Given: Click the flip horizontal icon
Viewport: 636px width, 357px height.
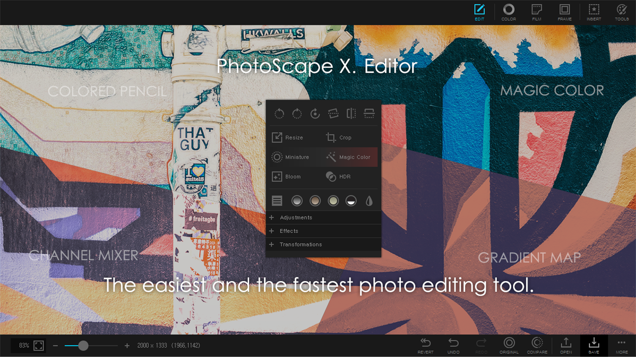Looking at the screenshot, I should 351,114.
